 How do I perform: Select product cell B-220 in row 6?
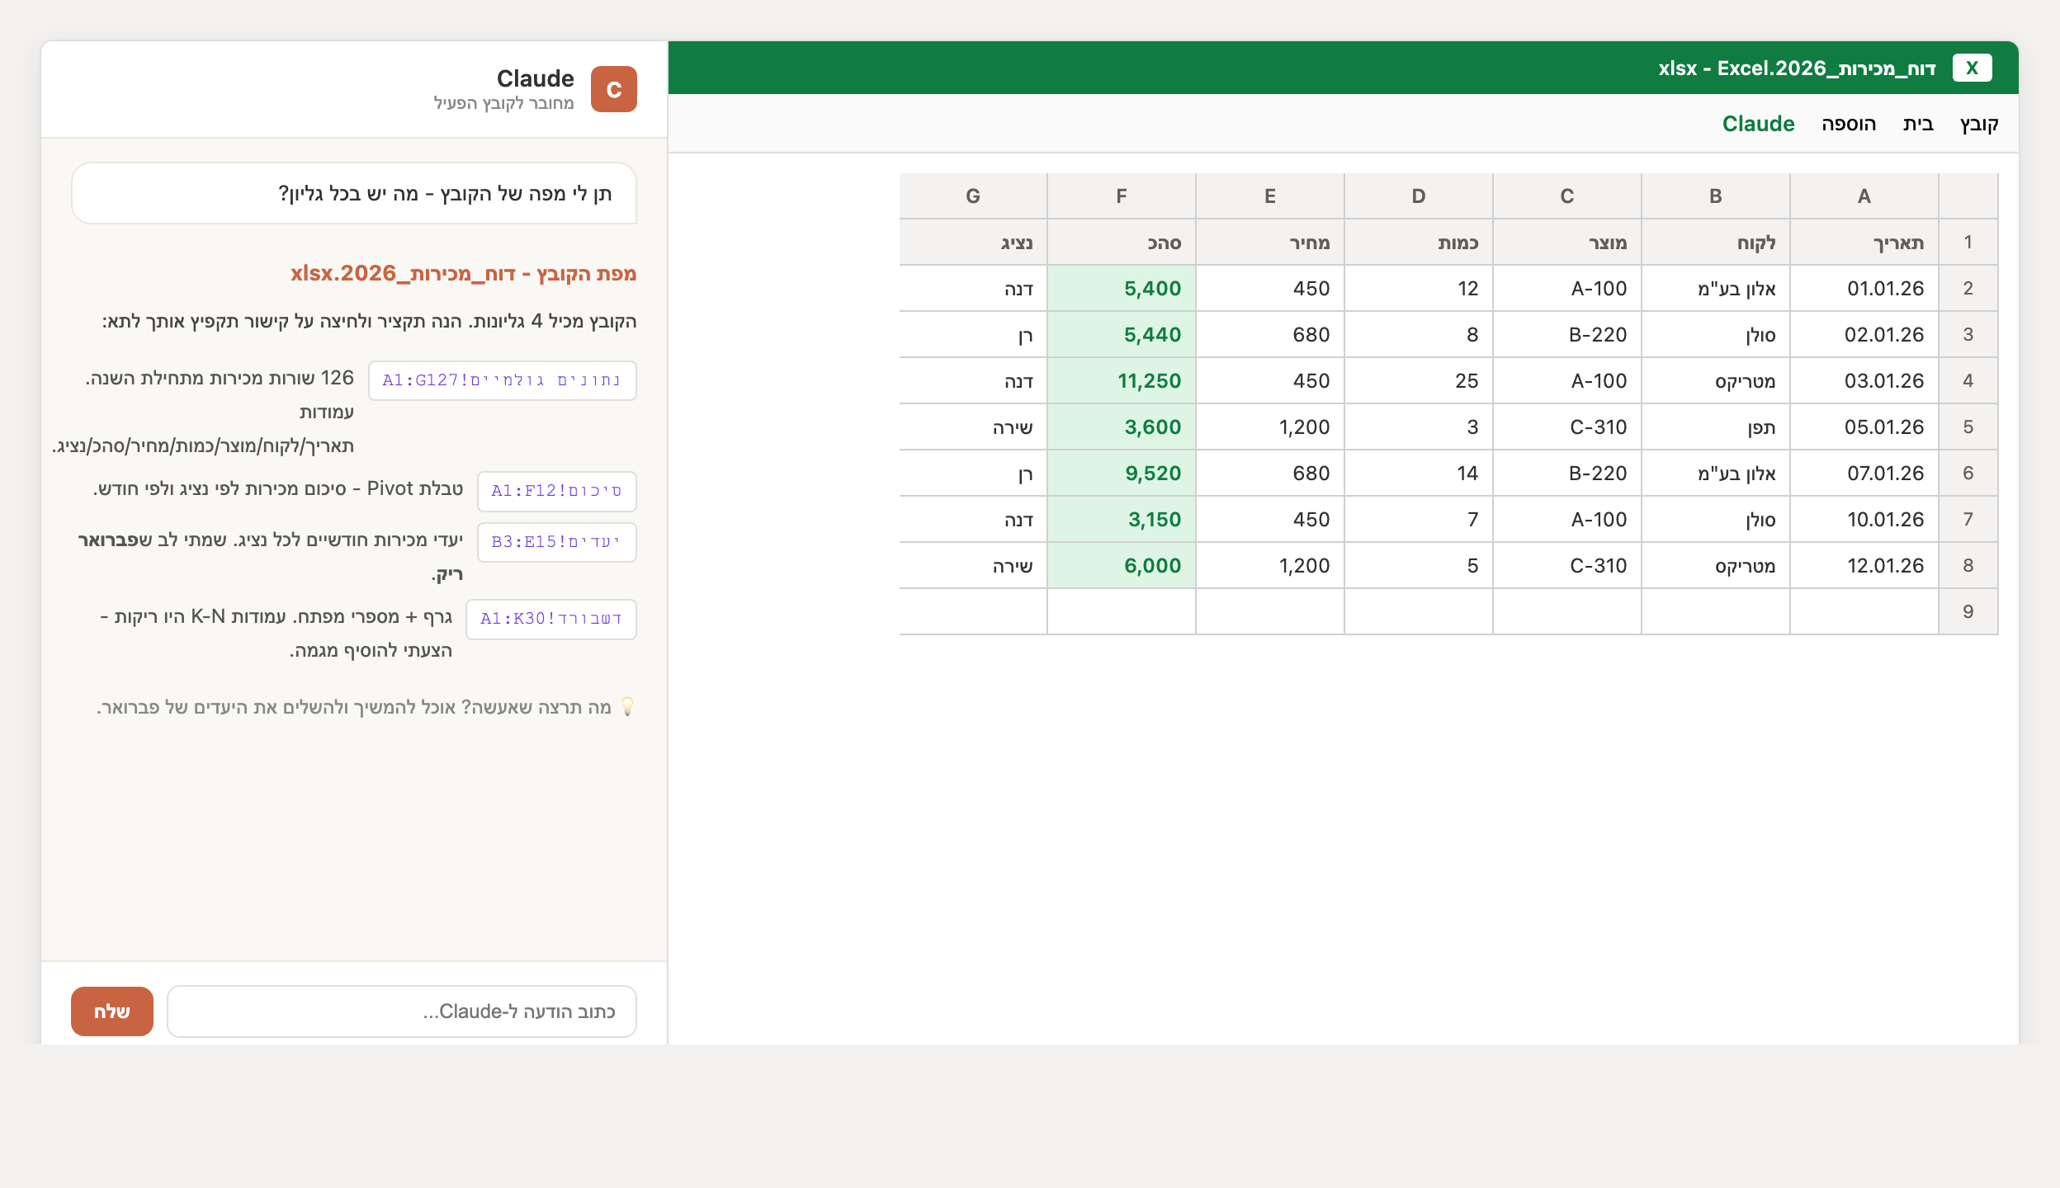[1566, 473]
